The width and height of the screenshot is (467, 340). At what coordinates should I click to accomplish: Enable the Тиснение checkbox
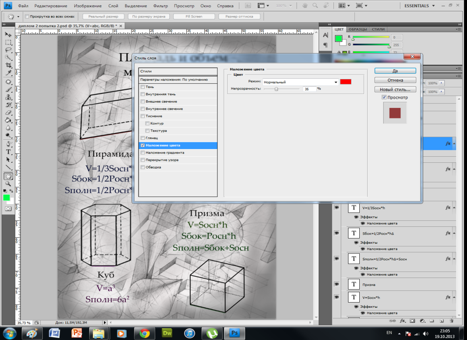click(x=143, y=116)
